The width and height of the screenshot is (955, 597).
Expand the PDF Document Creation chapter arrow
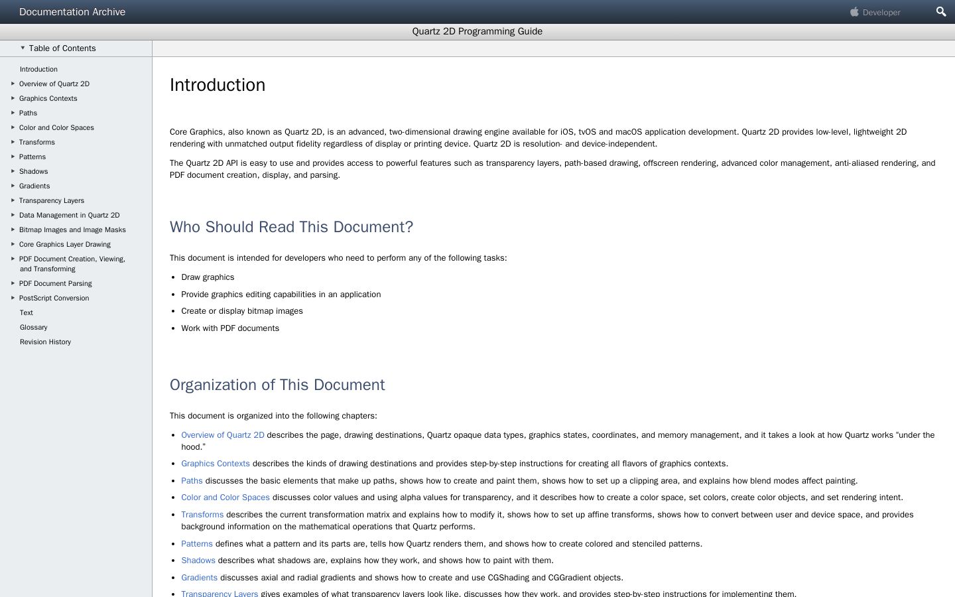(x=13, y=259)
